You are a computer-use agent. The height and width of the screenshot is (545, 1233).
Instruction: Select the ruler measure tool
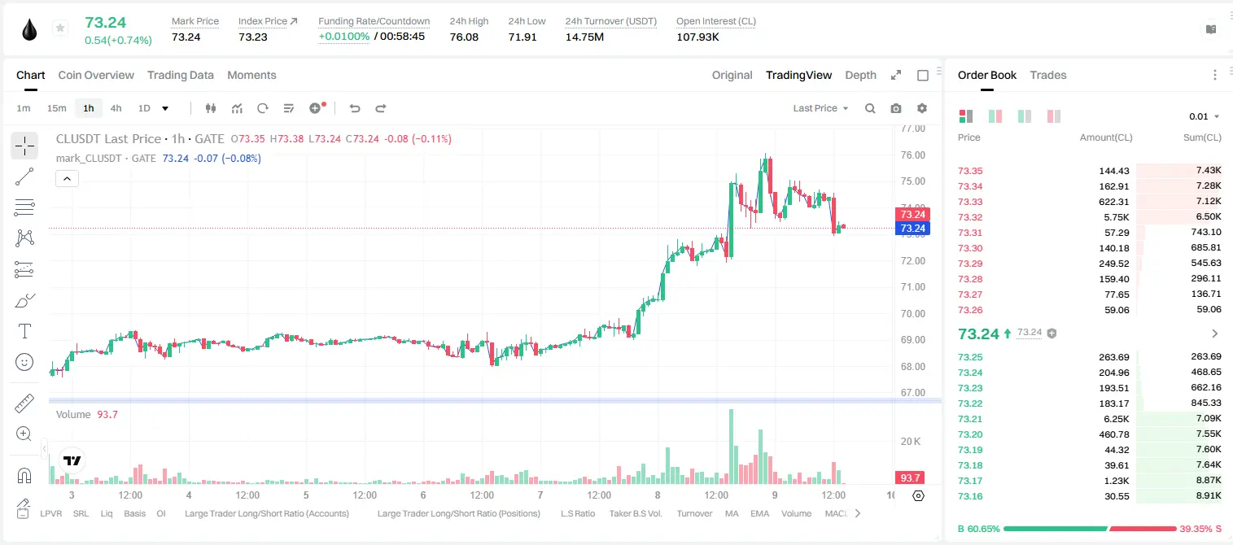click(24, 403)
